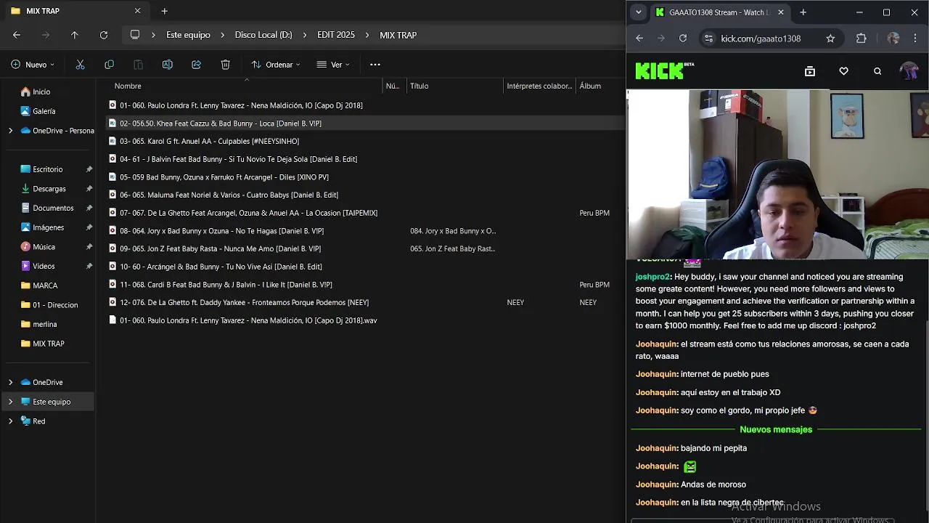Open the Kick browse icon beside the heart

[810, 71]
